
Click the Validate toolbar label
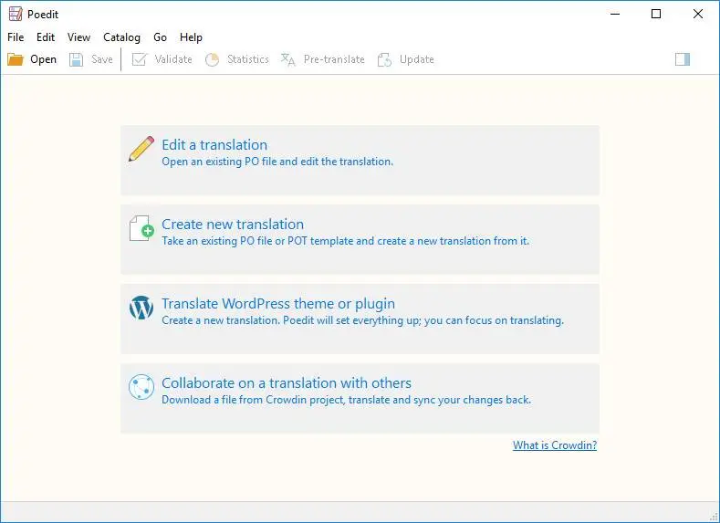pyautogui.click(x=173, y=59)
